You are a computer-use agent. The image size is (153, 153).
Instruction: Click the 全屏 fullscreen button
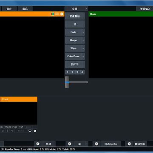(75, 9)
